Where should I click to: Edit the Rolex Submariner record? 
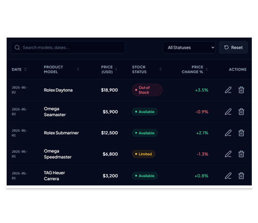[228, 133]
